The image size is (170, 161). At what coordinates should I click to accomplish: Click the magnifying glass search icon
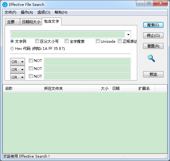[151, 58]
